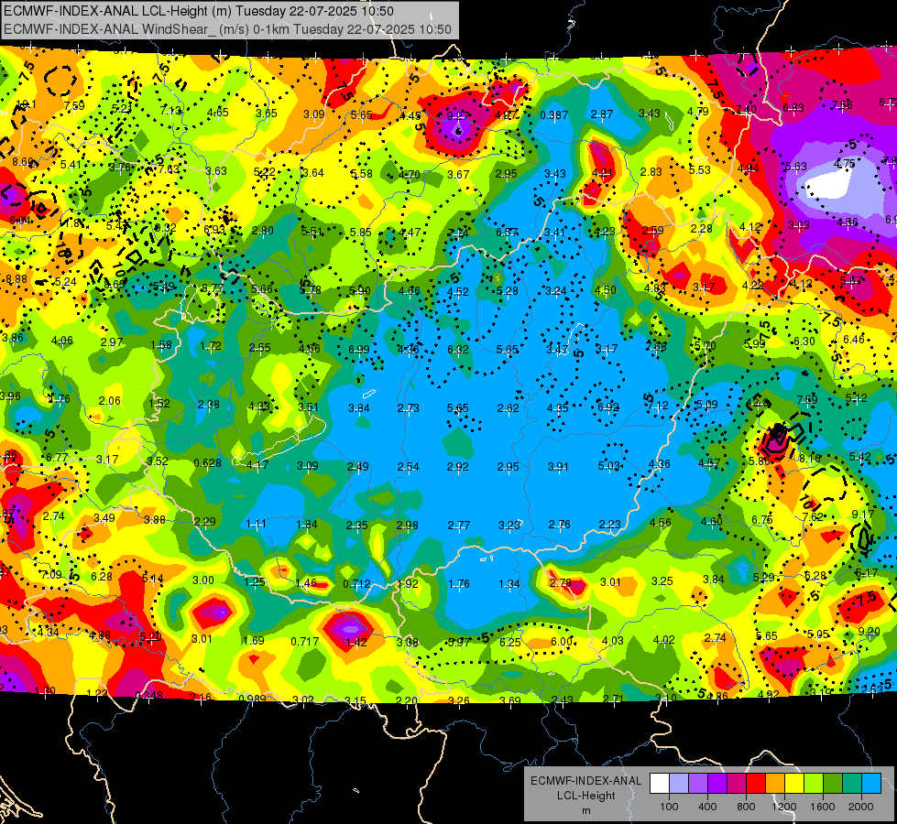Click the wind shear value 0.387

(553, 115)
